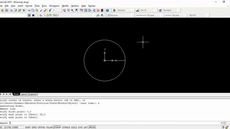Click the MODEL space button in status bar
The height and width of the screenshot is (129, 230).
coord(93,128)
